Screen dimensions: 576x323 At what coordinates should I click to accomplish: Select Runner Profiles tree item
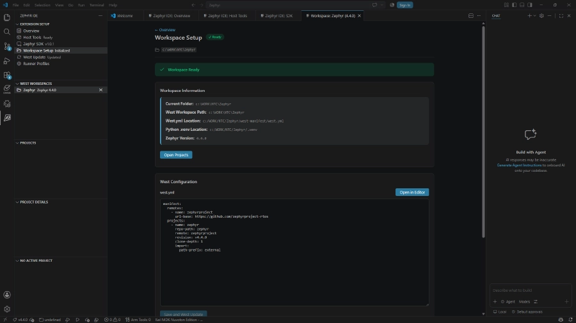(x=61, y=64)
